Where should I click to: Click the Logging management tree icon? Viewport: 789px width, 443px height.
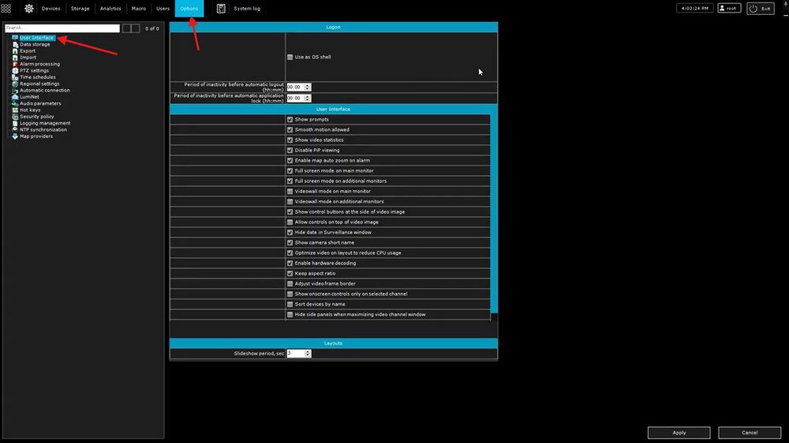point(15,123)
